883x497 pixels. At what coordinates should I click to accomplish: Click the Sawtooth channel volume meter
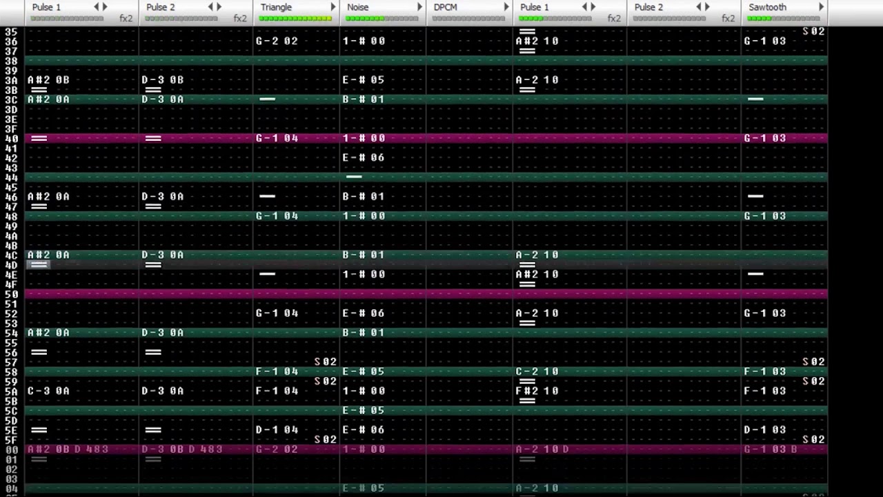click(784, 19)
